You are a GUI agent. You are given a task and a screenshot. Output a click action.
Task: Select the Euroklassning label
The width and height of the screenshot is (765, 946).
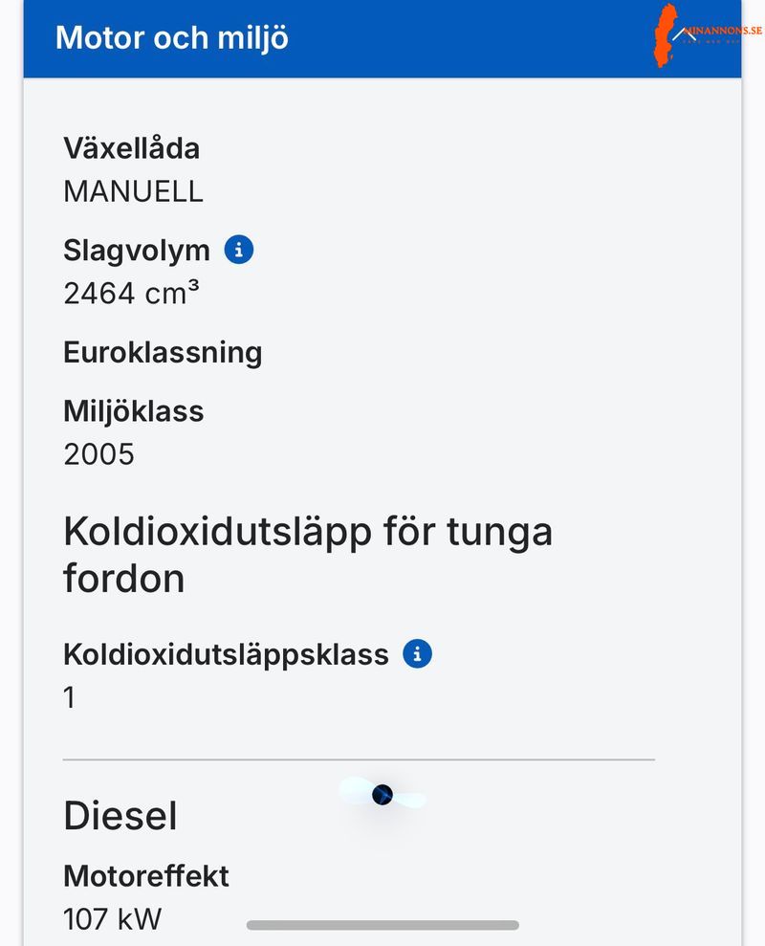[163, 352]
